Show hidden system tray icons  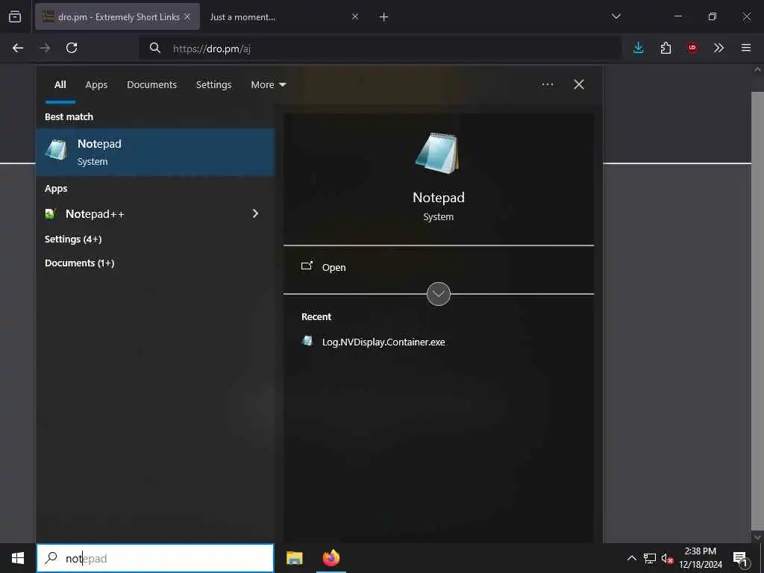631,558
